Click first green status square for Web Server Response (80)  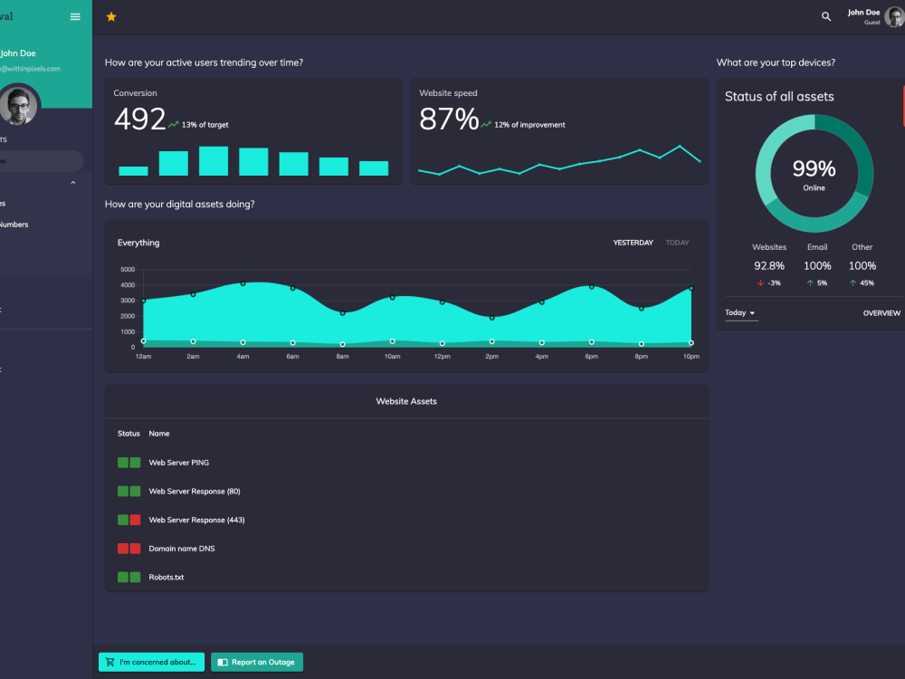(x=123, y=492)
